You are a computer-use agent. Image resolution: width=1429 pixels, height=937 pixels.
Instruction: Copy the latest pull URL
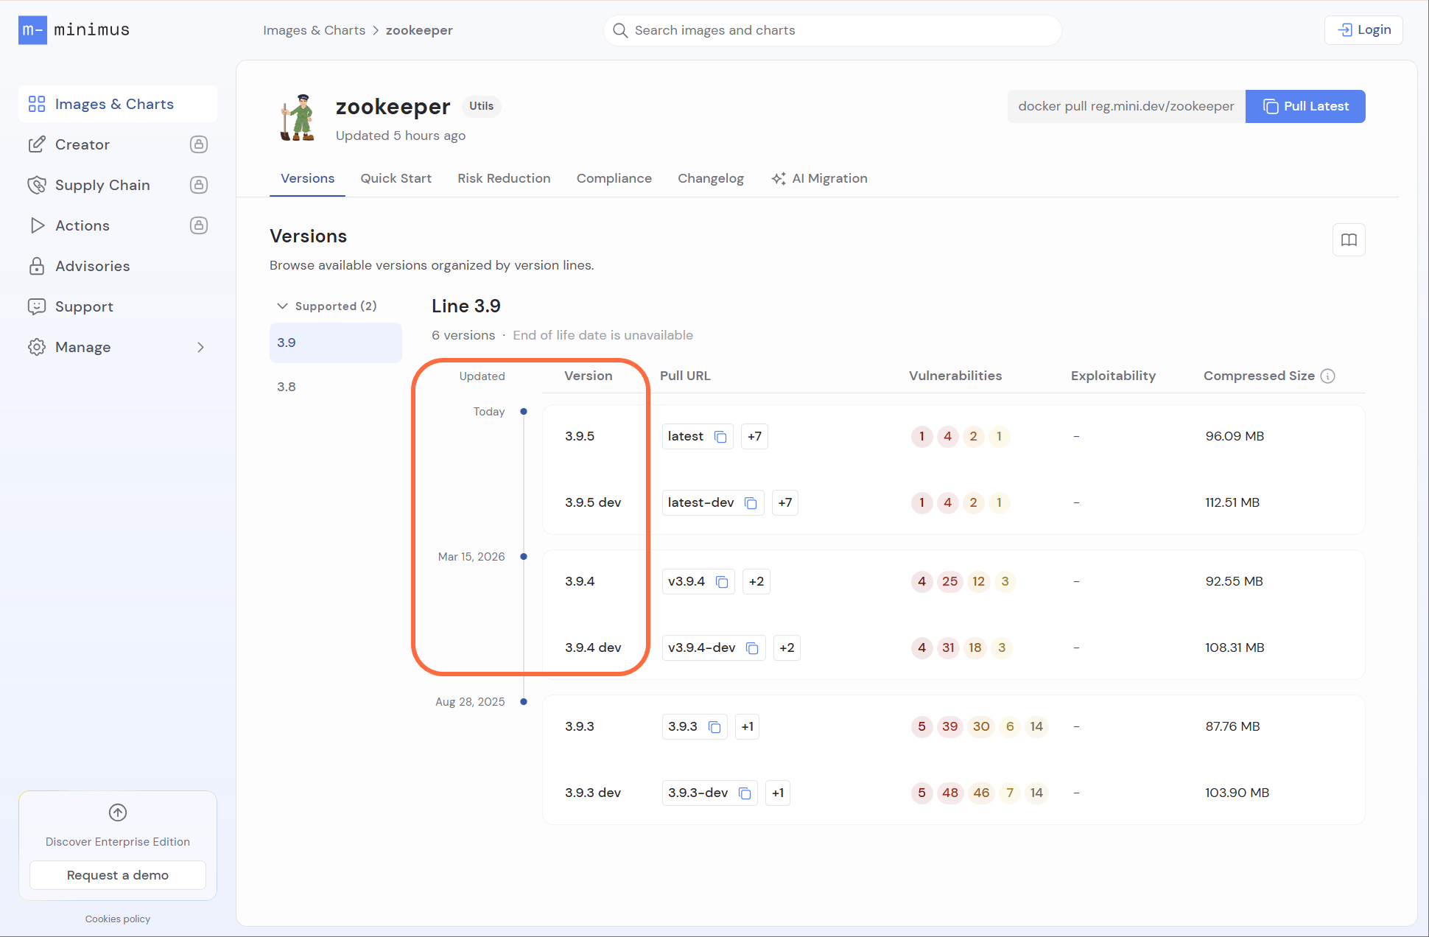pos(720,437)
